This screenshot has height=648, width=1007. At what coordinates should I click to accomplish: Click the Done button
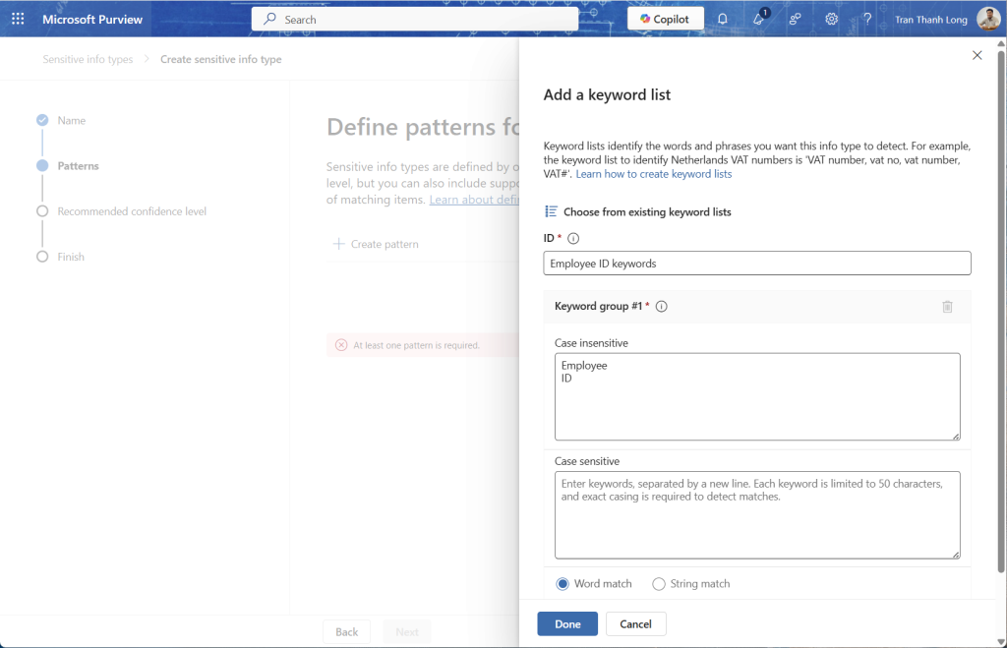[567, 623]
